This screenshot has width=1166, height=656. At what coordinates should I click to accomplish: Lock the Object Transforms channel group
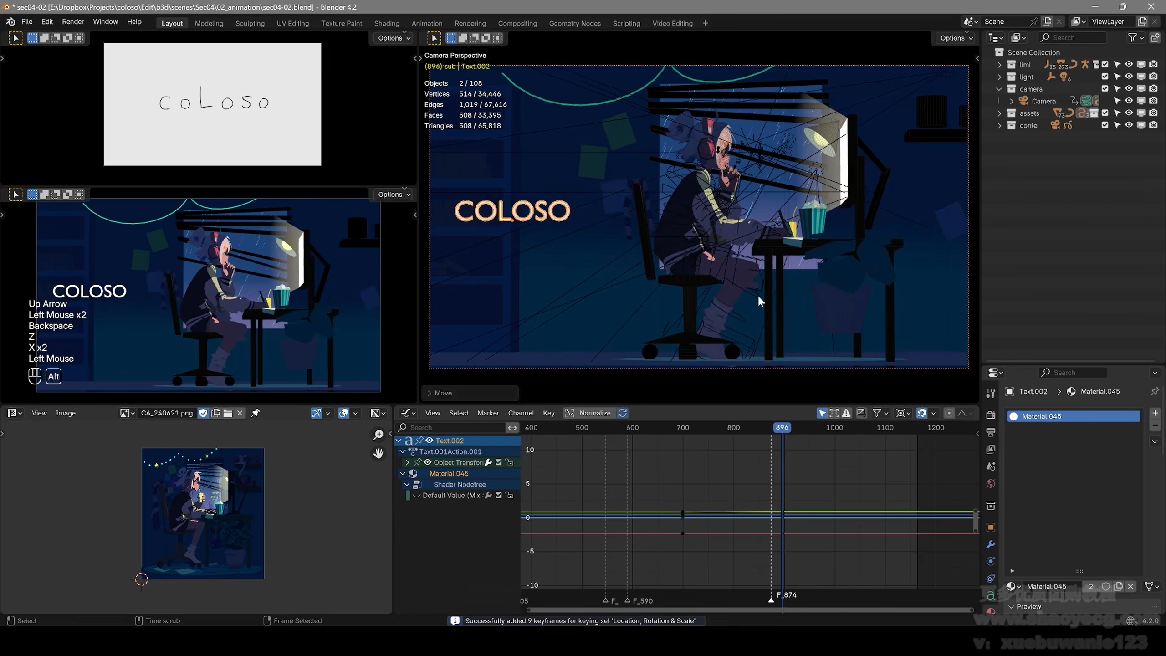pos(509,462)
